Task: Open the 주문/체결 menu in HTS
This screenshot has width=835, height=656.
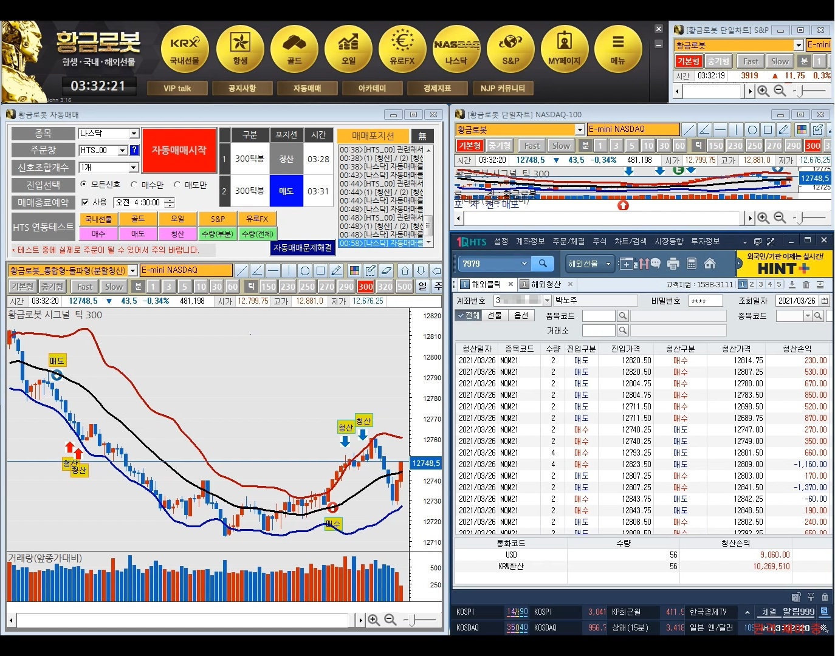Action: [x=569, y=242]
